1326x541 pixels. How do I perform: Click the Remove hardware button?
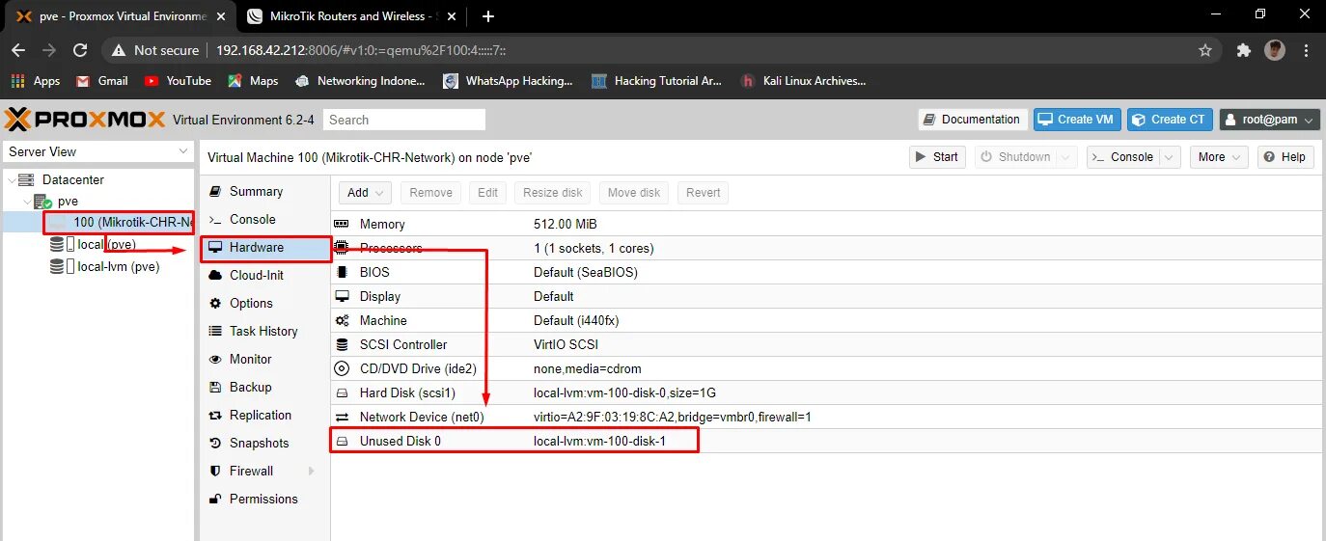430,193
